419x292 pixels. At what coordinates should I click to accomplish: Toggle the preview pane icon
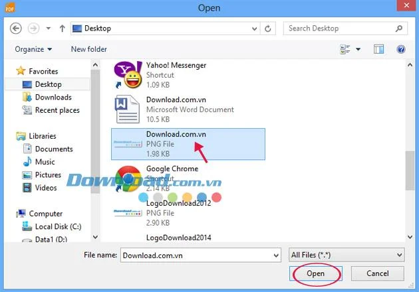pyautogui.click(x=378, y=49)
